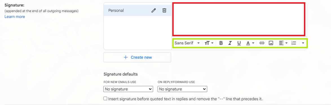Insert an image into the signature
This screenshot has width=331, height=105.
pos(271,43)
